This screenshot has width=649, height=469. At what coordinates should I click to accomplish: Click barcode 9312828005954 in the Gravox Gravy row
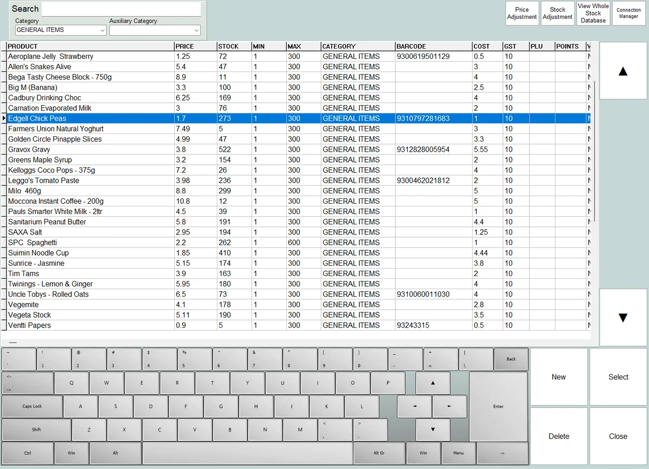click(423, 150)
